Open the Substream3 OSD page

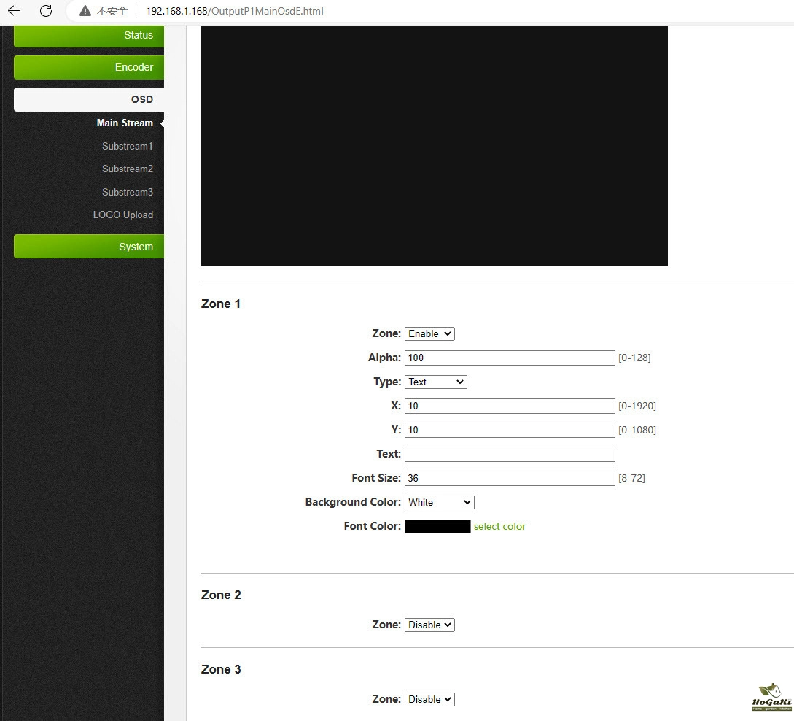point(128,192)
